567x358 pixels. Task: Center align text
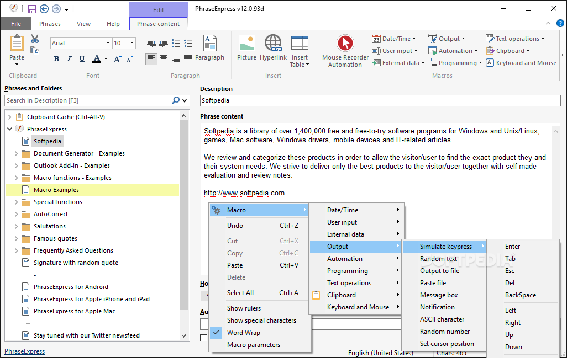coord(164,59)
